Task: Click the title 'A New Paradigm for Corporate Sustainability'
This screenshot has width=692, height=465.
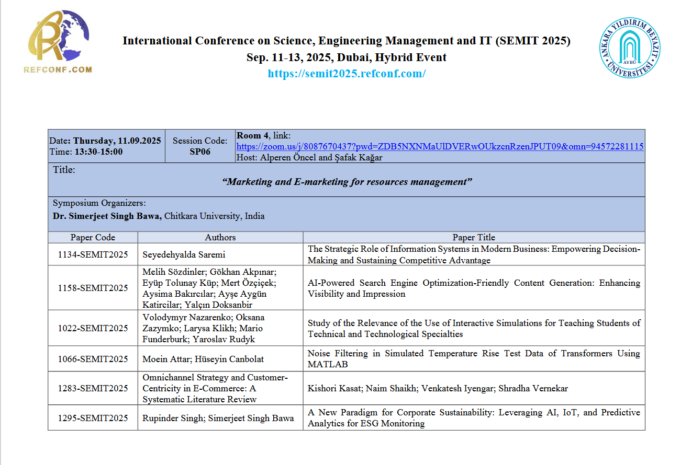Action: point(474,418)
